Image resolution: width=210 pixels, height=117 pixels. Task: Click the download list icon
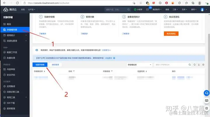point(199,65)
